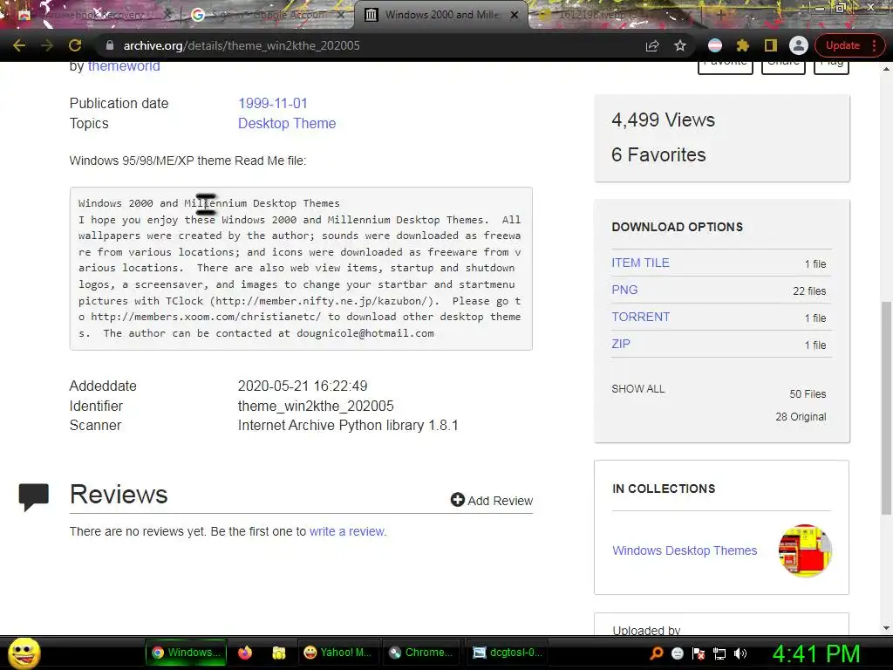Click the Addeddate 2020-05-21 16:22:49 value
893x670 pixels.
click(x=303, y=386)
